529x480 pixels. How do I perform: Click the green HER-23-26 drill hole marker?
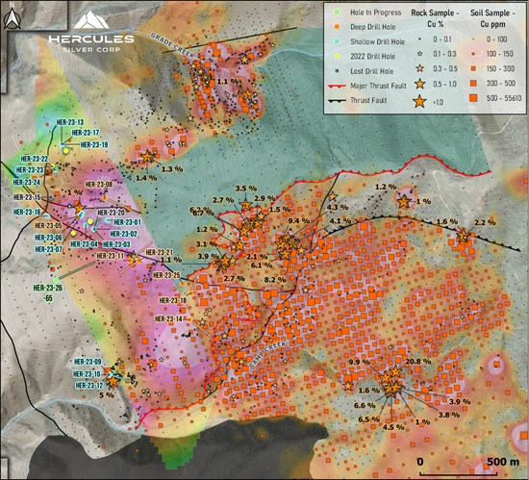click(x=56, y=280)
